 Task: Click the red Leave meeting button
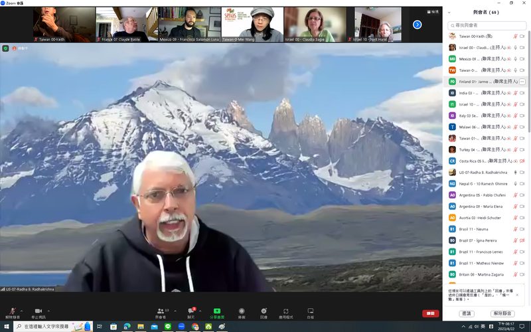(x=430, y=313)
